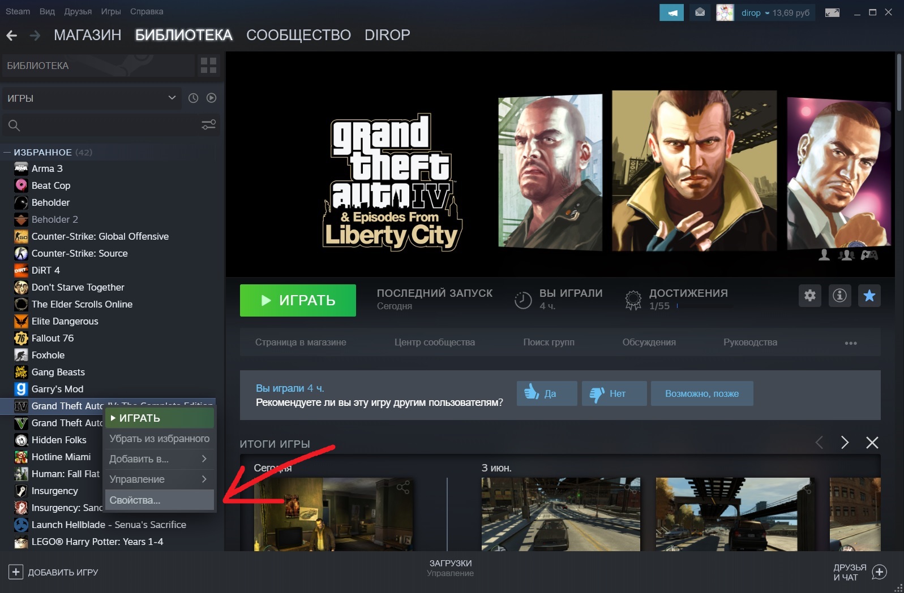904x593 pixels.
Task: Sort by recent activity clock icon
Action: coord(193,98)
